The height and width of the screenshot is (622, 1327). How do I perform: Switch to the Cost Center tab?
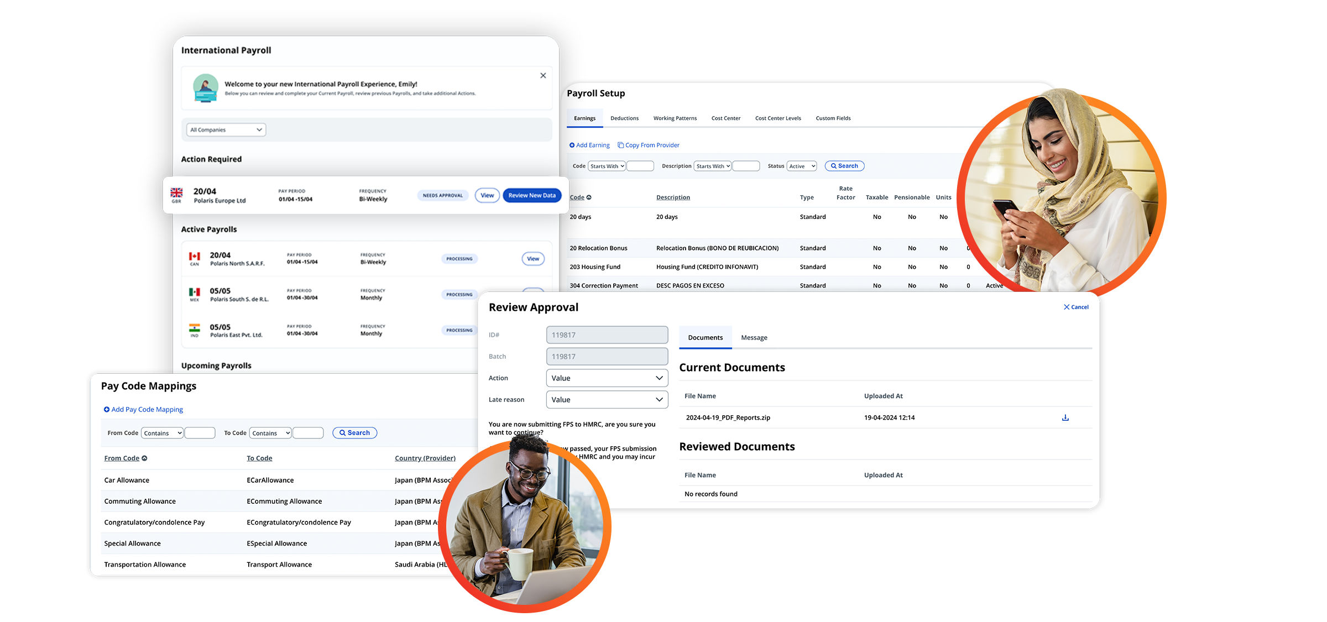pyautogui.click(x=726, y=118)
